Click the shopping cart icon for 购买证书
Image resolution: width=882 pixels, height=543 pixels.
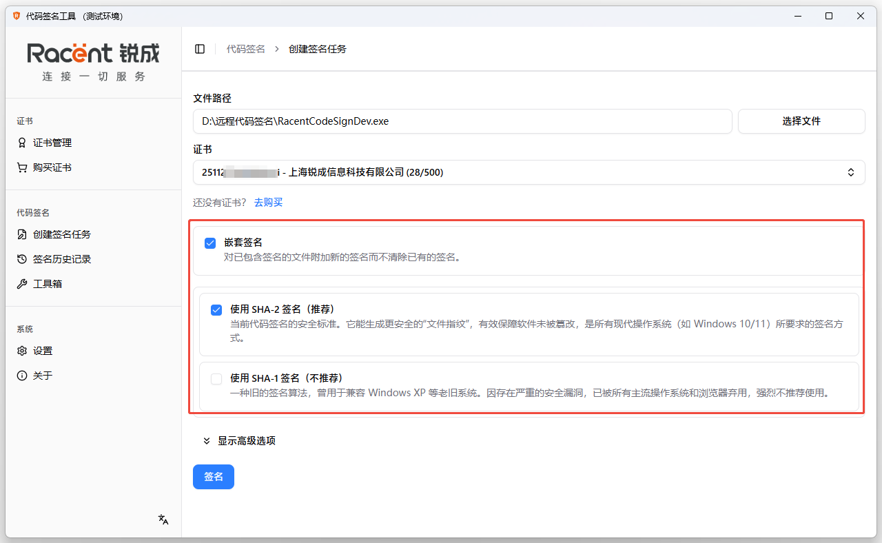point(22,167)
